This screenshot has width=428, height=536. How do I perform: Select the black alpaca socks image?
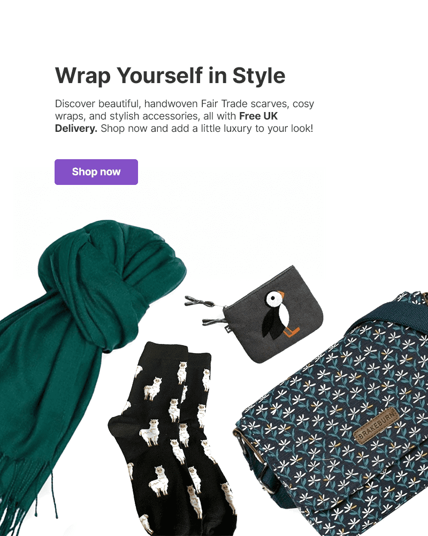171,440
